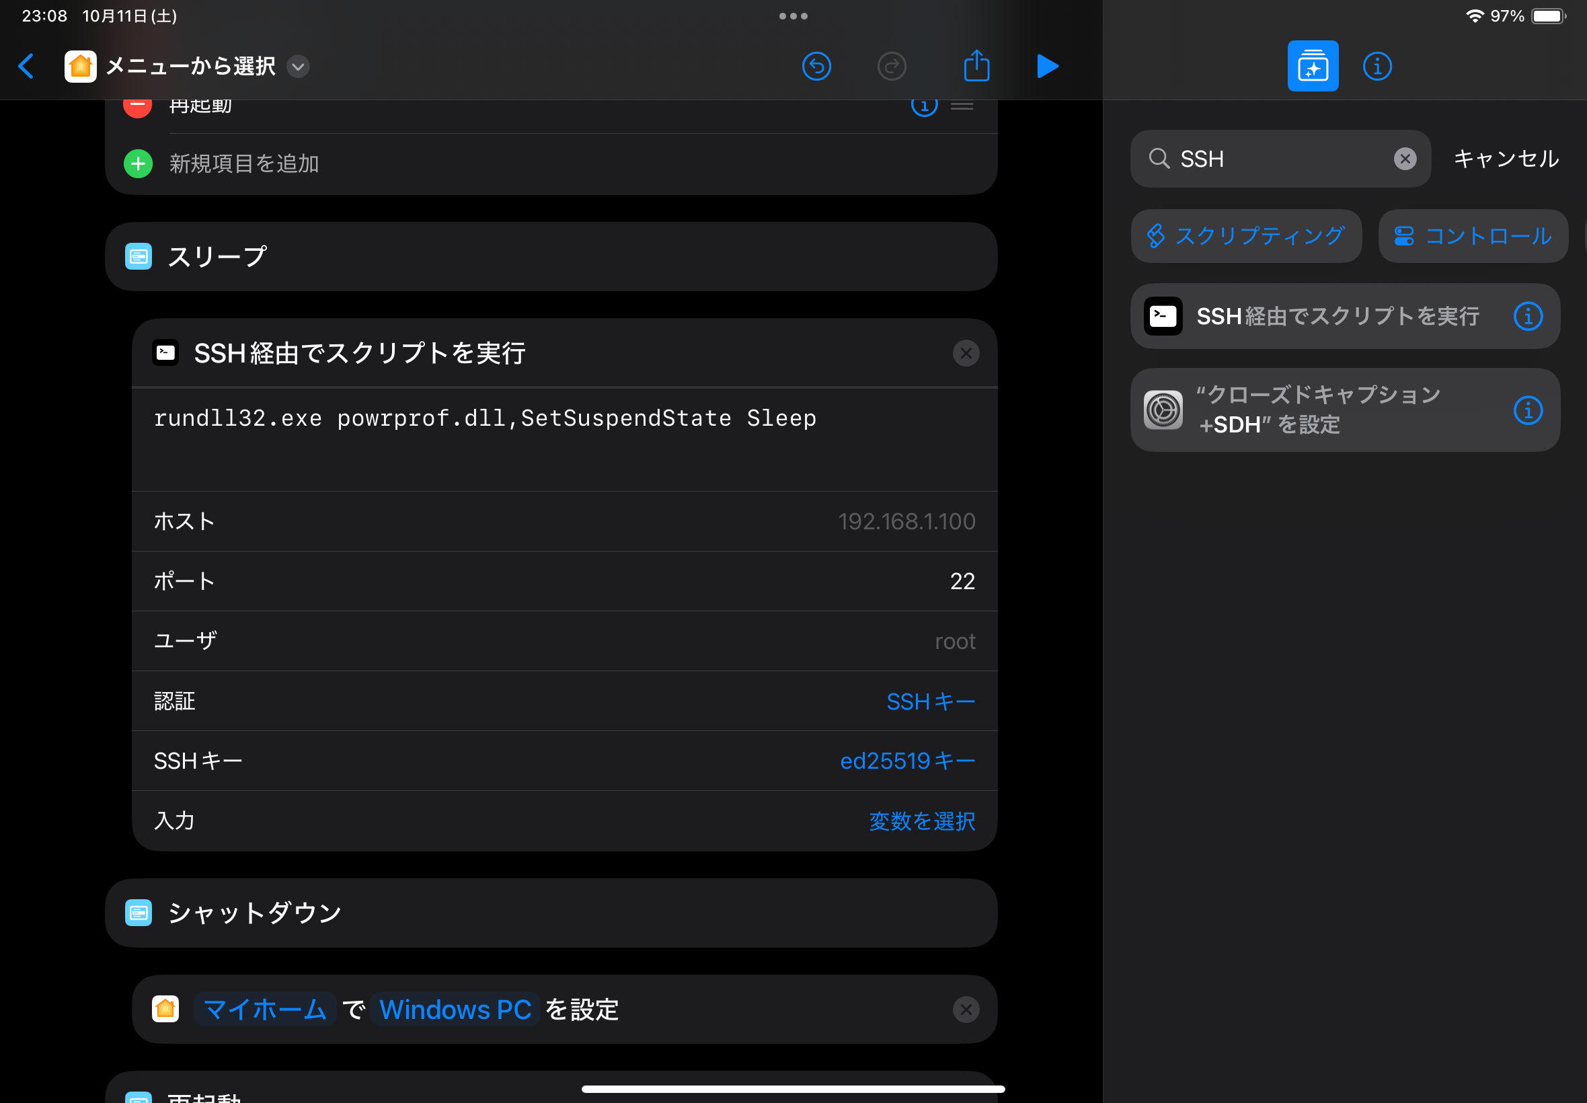Open the action library panel icon
The image size is (1587, 1103).
(1312, 66)
